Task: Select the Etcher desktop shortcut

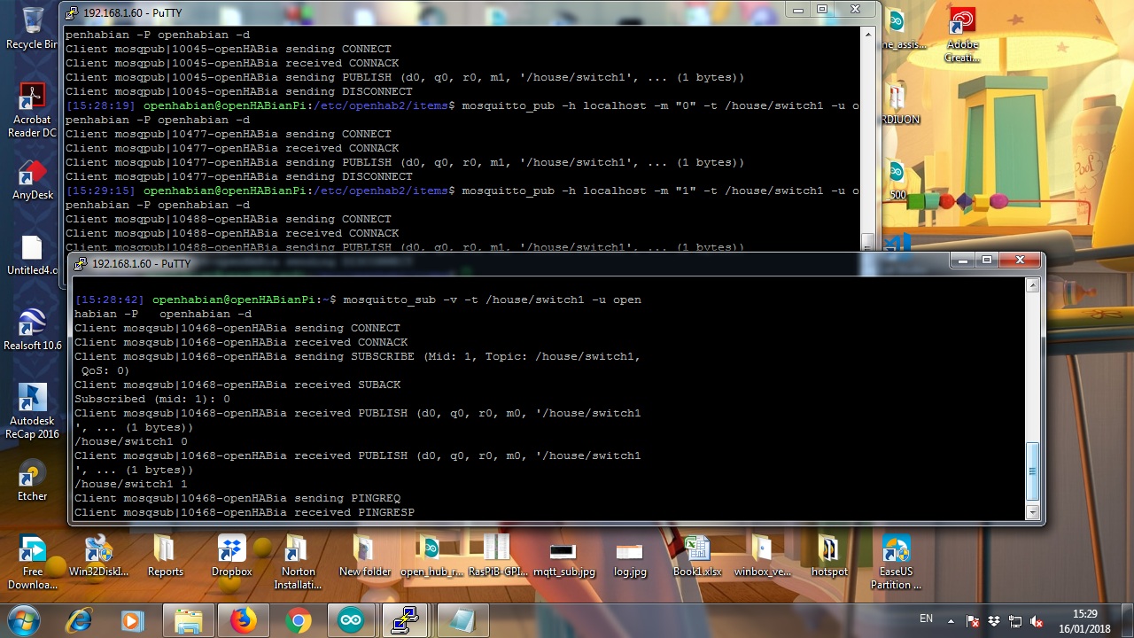Action: (x=32, y=481)
